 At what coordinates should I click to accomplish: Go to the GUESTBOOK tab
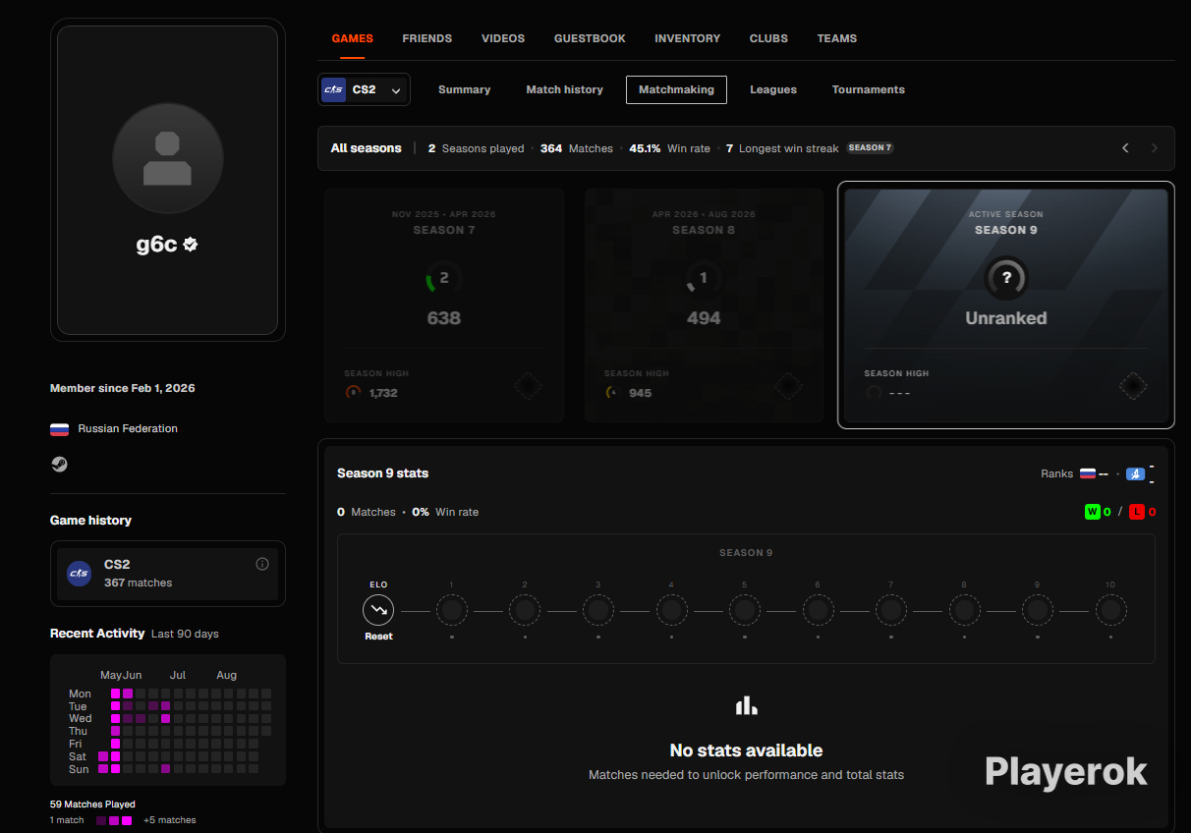(590, 38)
